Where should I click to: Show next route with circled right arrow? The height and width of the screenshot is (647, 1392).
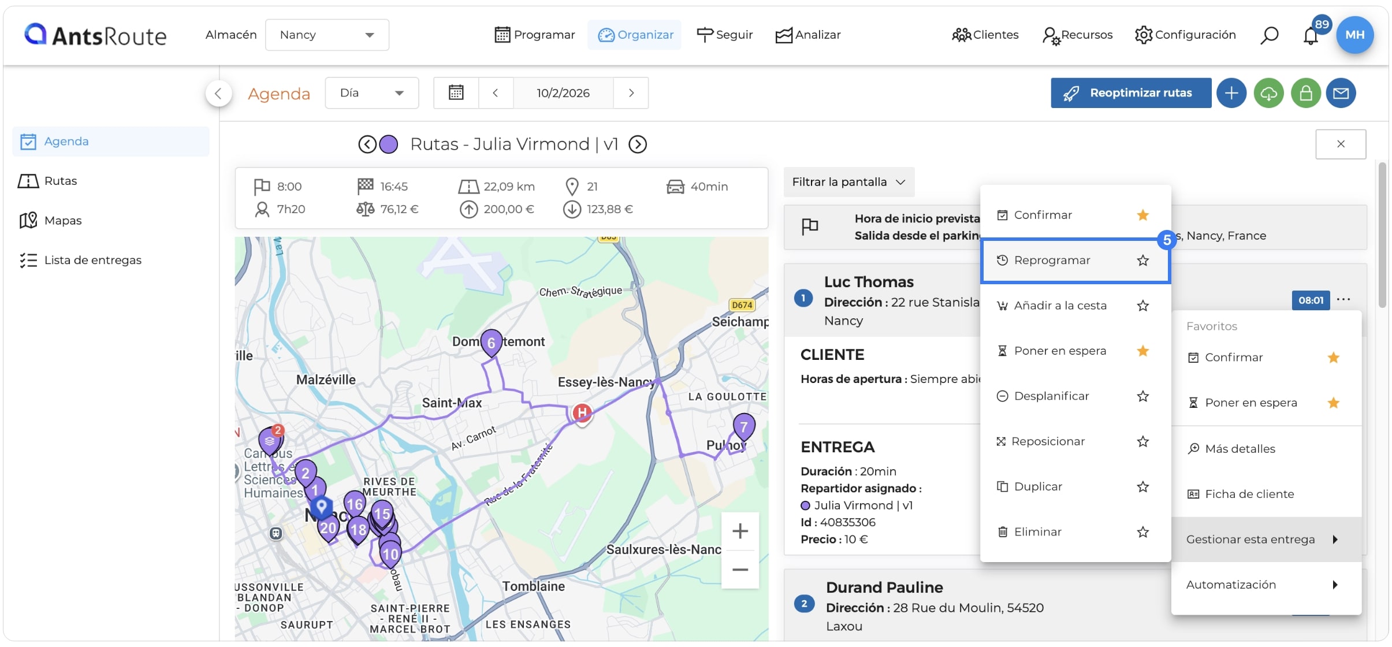coord(638,144)
